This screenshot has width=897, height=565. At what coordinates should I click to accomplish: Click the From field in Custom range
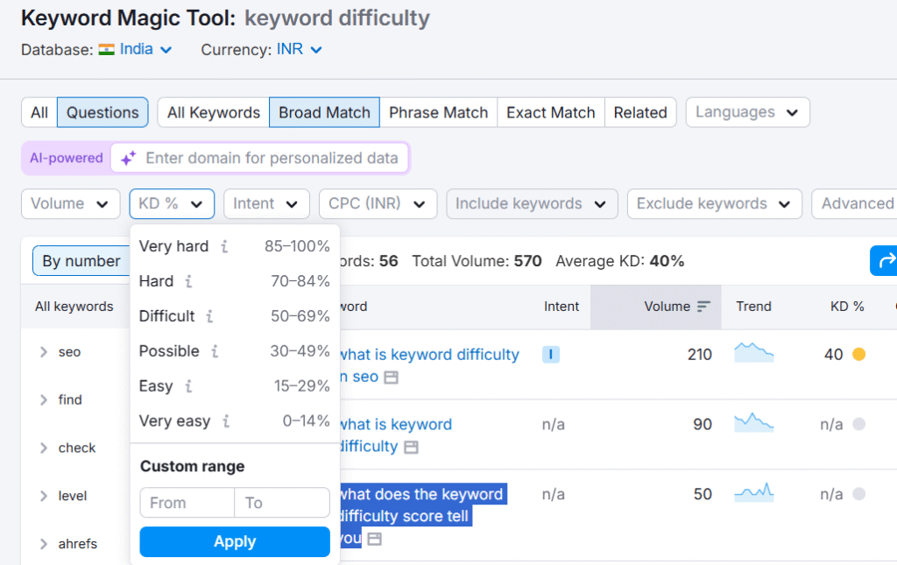tap(187, 503)
